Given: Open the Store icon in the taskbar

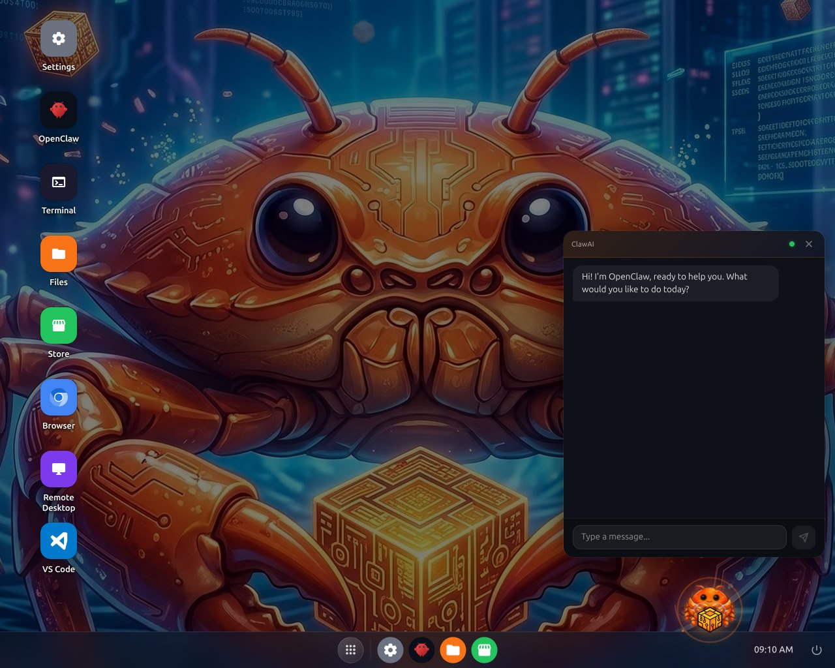Looking at the screenshot, I should (484, 650).
